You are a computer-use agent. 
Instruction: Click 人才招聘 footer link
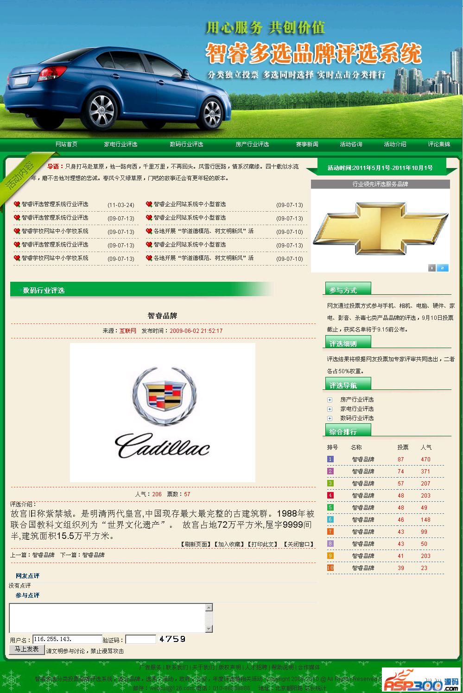pyautogui.click(x=256, y=667)
